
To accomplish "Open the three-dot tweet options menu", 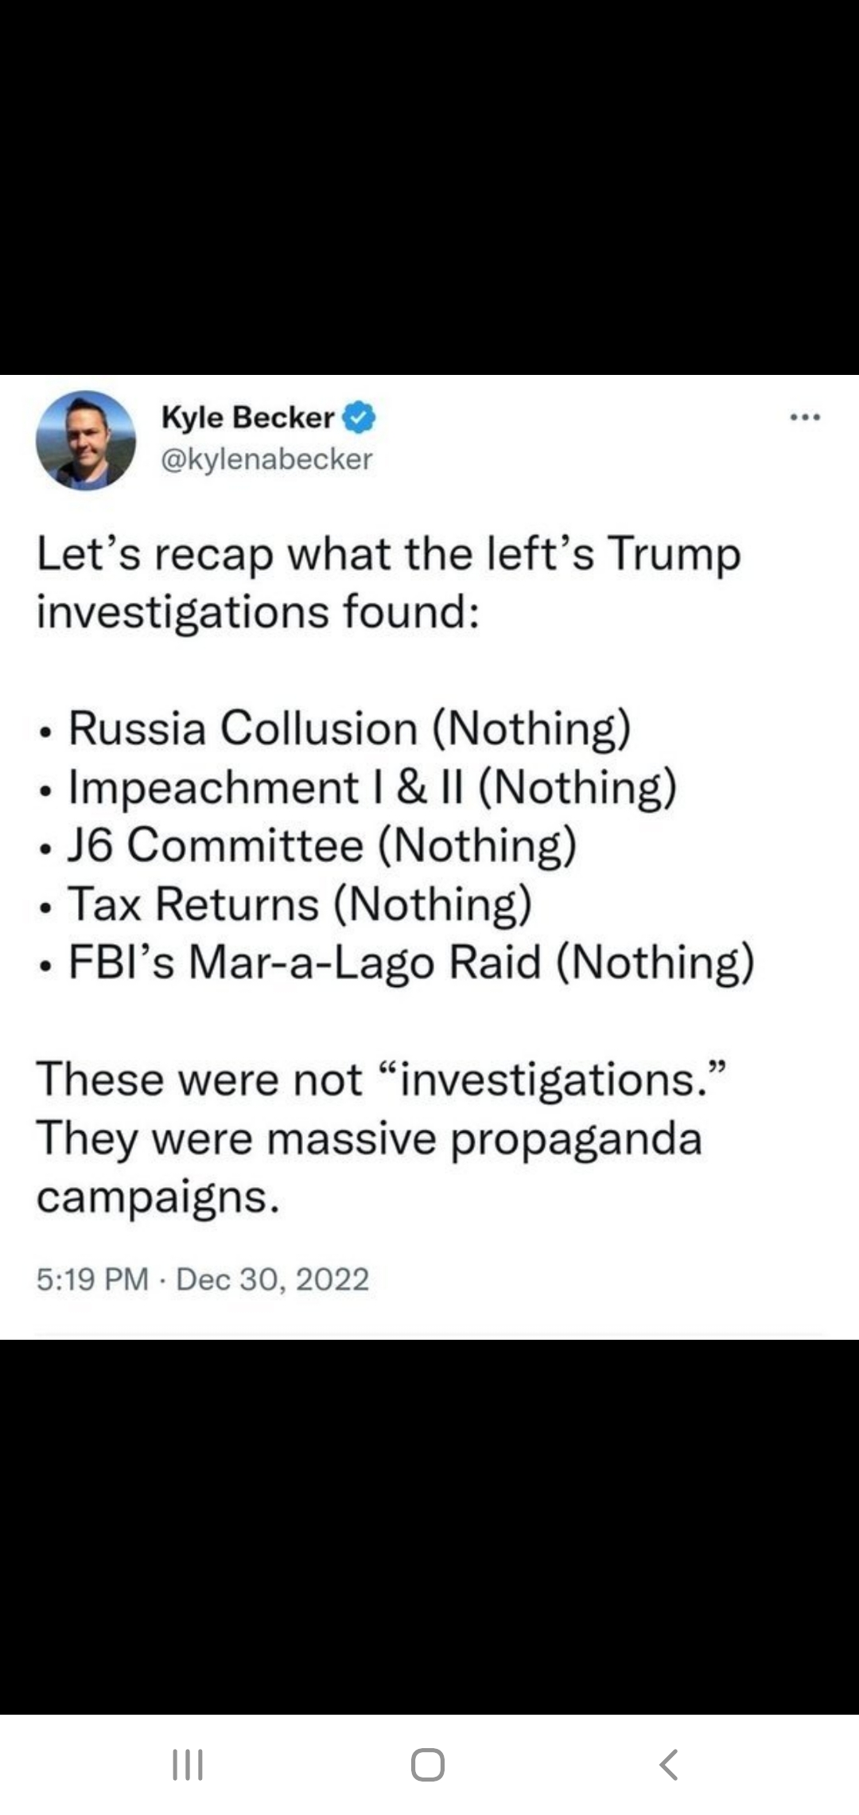I will [x=805, y=416].
